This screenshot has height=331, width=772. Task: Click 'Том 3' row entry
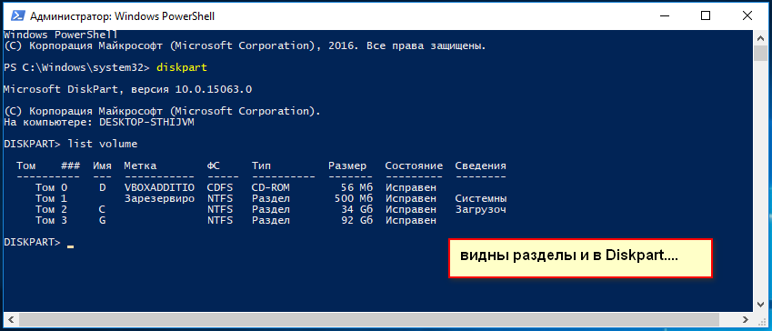[x=51, y=221]
